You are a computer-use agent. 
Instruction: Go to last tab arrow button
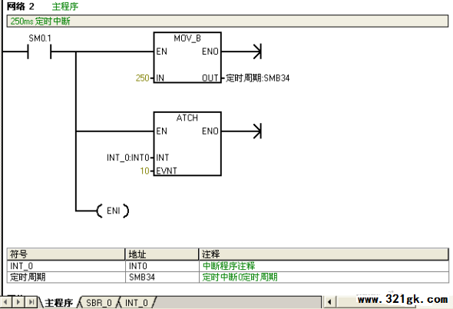(31, 302)
